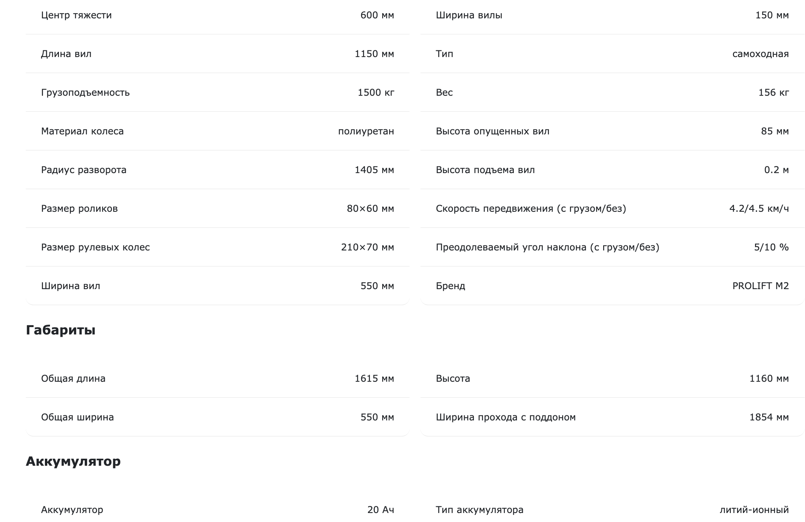Click the Габариты section heading
The width and height of the screenshot is (805, 522).
tap(61, 330)
